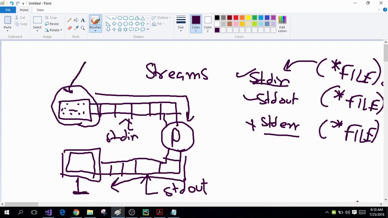Choose the Triangle shape
This screenshot has width=388, height=218.
tap(143, 18)
